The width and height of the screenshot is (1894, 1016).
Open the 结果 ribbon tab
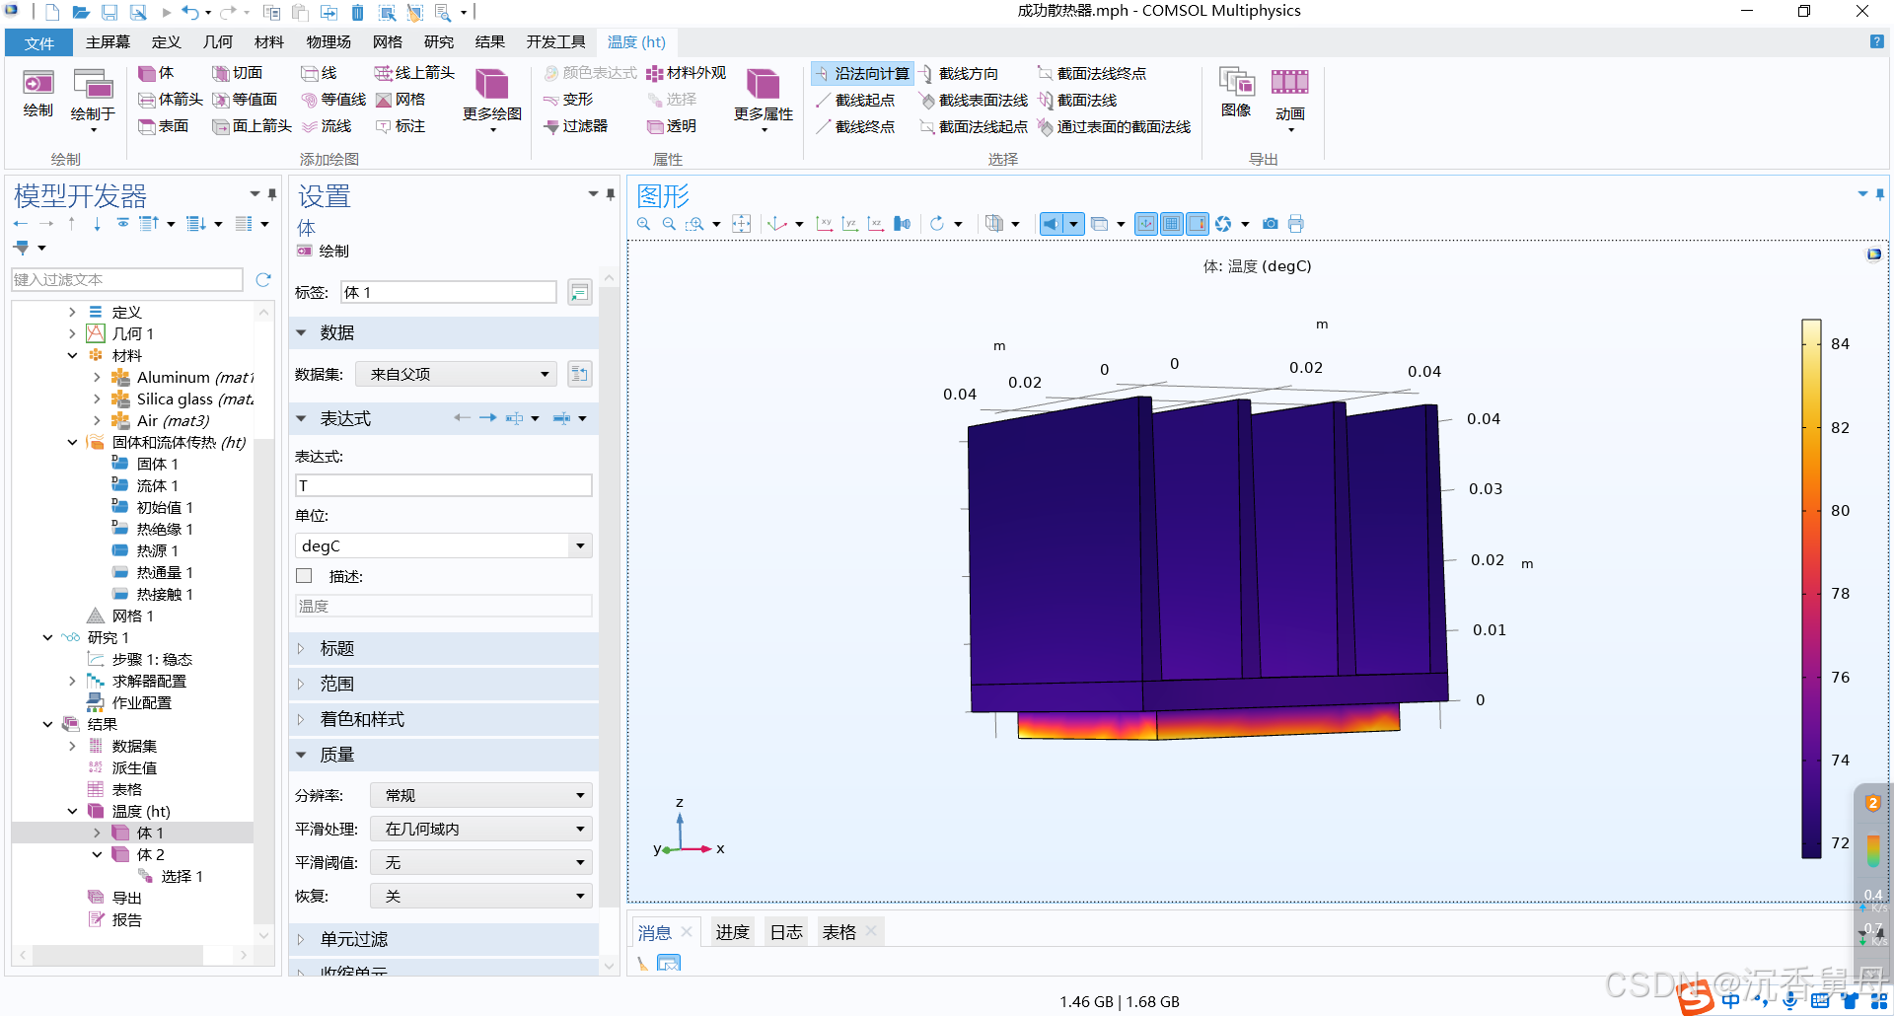click(490, 41)
